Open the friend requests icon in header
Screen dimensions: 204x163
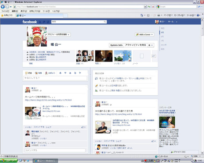pos(40,22)
